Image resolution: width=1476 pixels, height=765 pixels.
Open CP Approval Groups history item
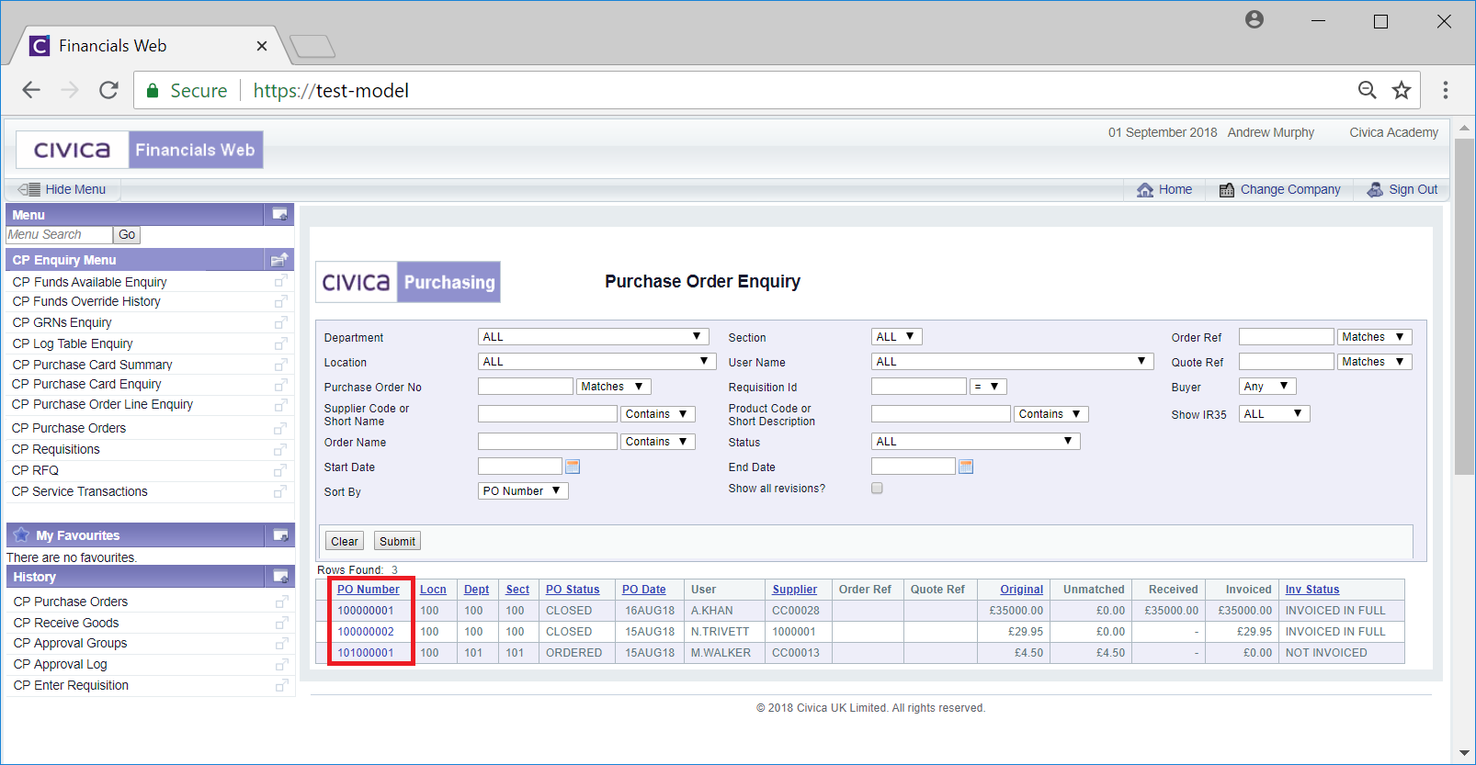[x=70, y=643]
